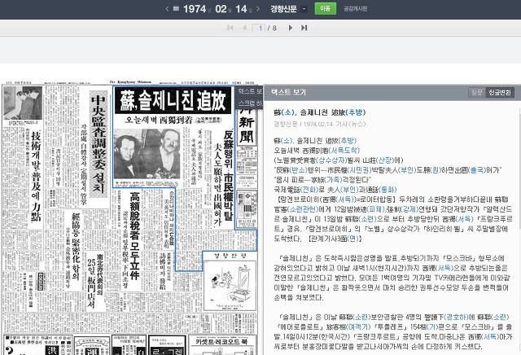Click the text panel vertical scrollbar
Screen dimensions: 521x355
click(x=519, y=173)
